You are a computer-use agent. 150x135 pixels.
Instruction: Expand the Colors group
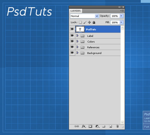point(77,41)
